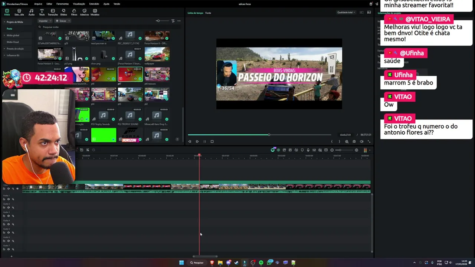Set the mark-in point brace
475x267 pixels.
(x=332, y=141)
